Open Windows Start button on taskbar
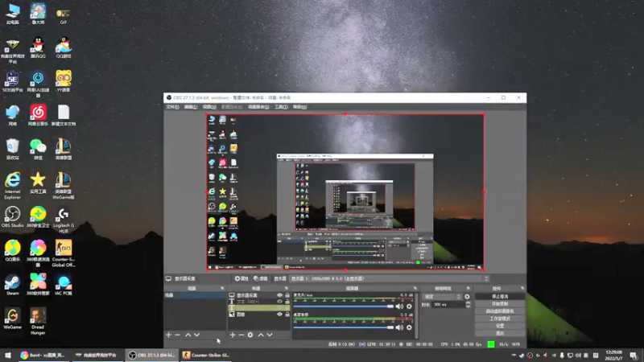The height and width of the screenshot is (362, 644). pos(8,355)
